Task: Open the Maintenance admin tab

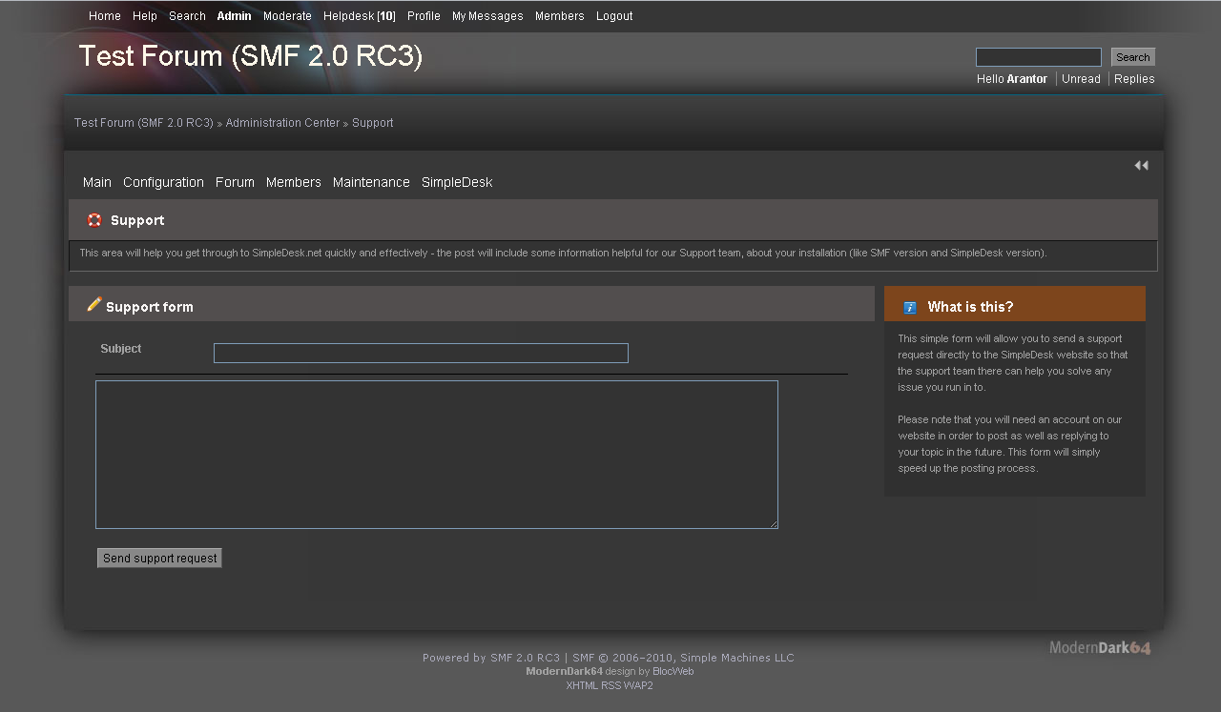Action: click(371, 182)
